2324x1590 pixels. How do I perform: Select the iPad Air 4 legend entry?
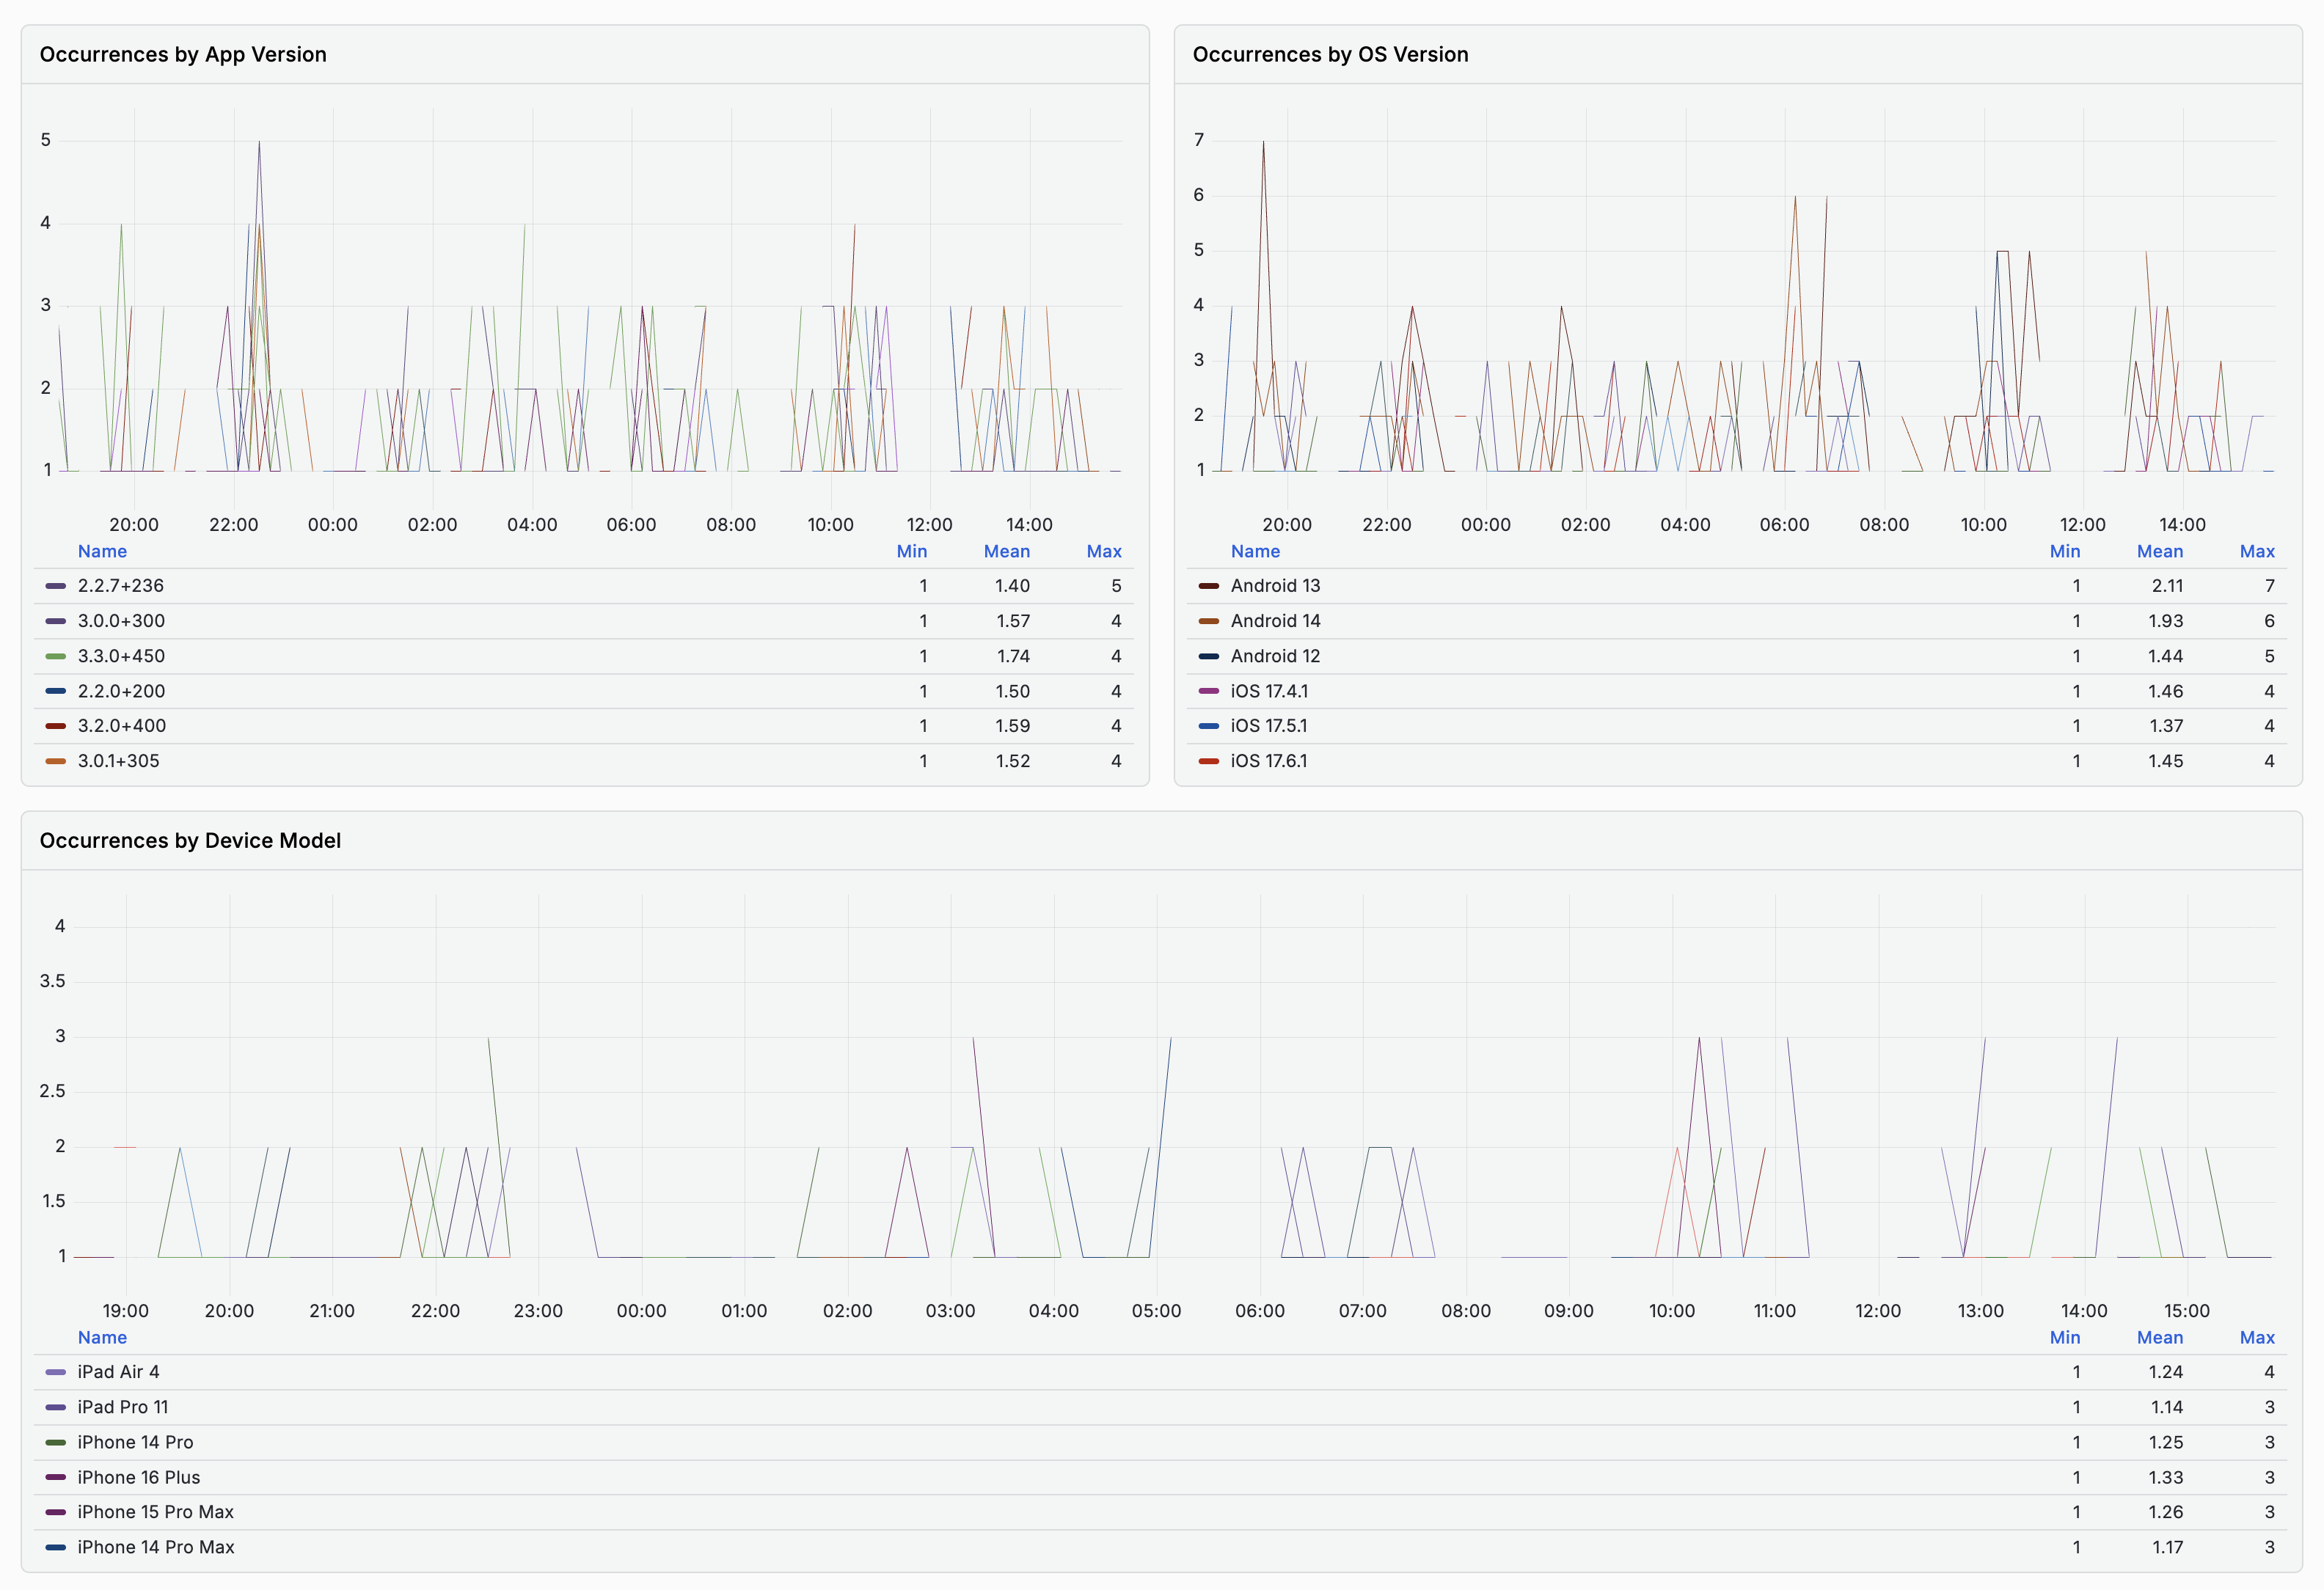point(118,1372)
